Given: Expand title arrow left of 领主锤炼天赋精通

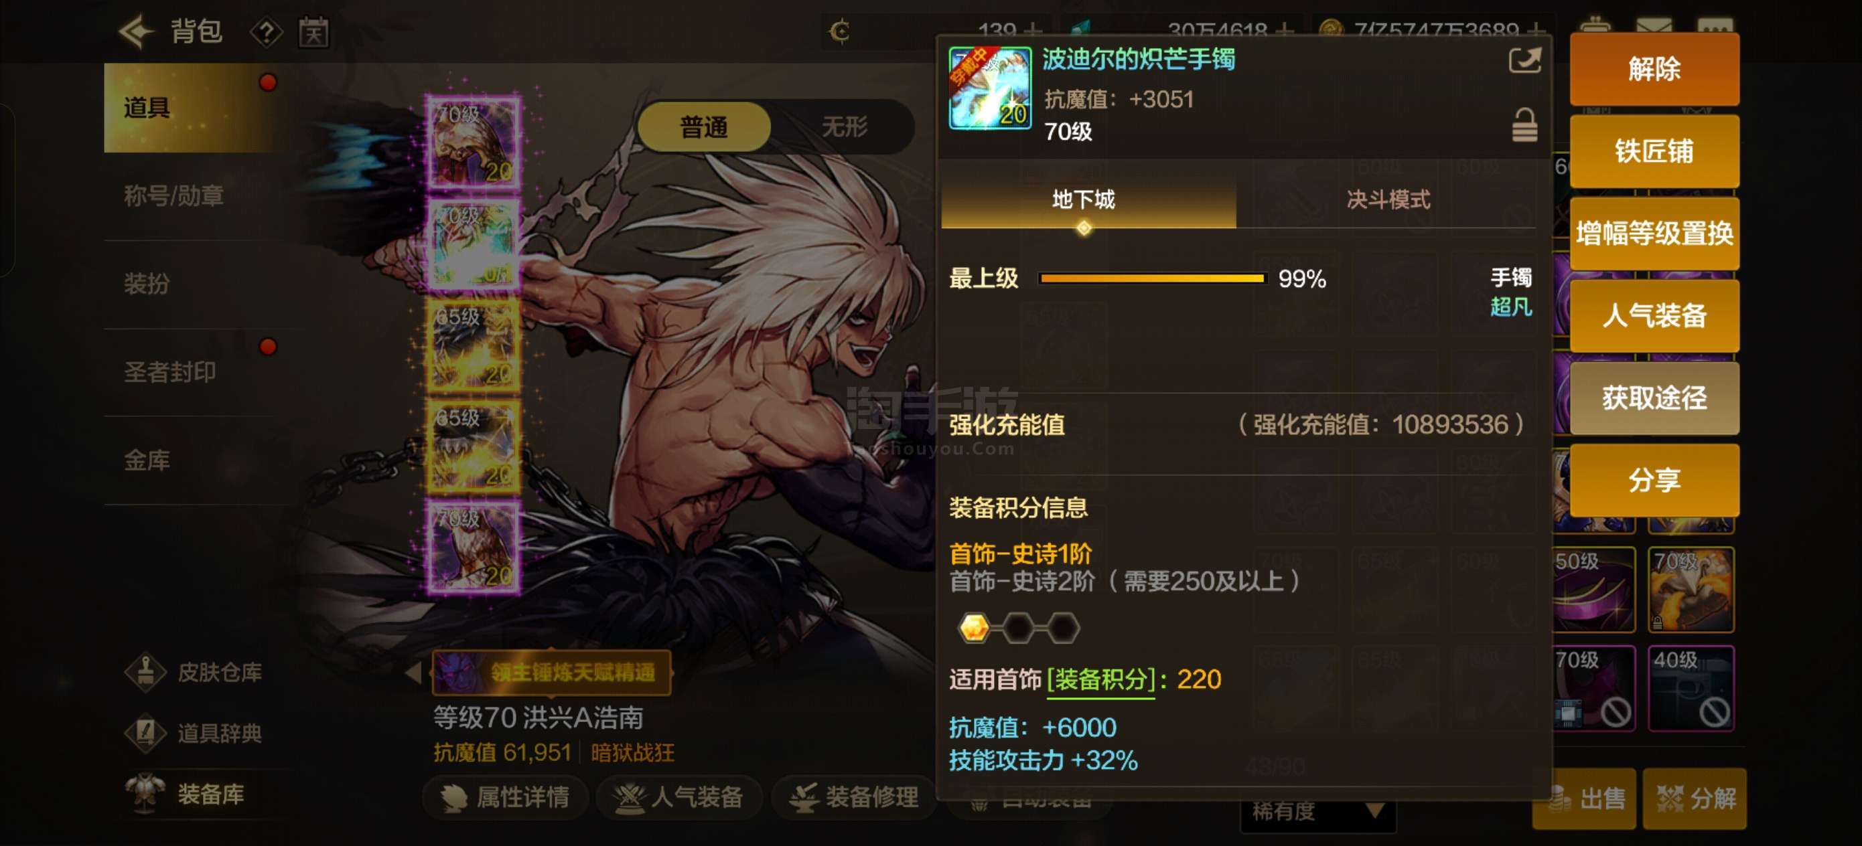Looking at the screenshot, I should [x=413, y=673].
